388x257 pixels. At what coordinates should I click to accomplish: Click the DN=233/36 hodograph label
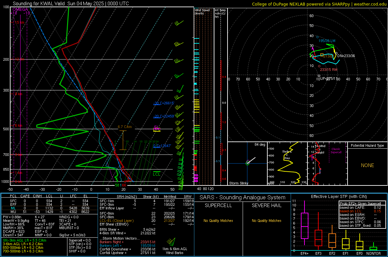346,56
